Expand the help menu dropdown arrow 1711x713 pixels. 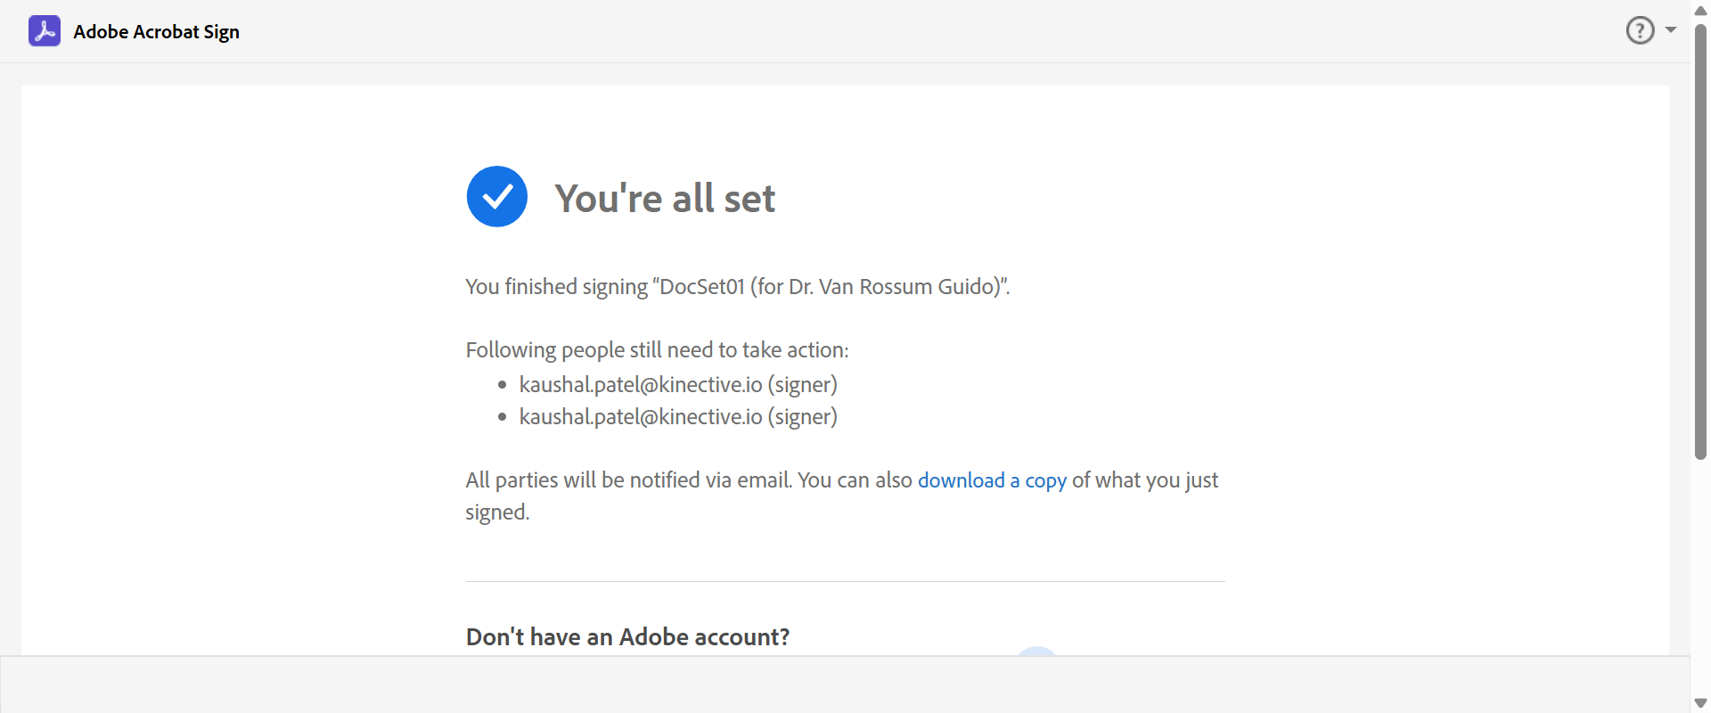coord(1671,30)
